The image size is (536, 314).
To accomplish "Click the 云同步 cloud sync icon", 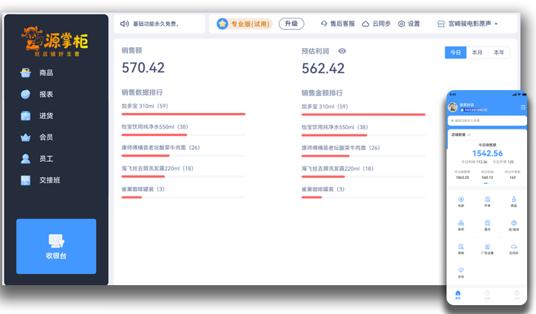I will tap(365, 24).
